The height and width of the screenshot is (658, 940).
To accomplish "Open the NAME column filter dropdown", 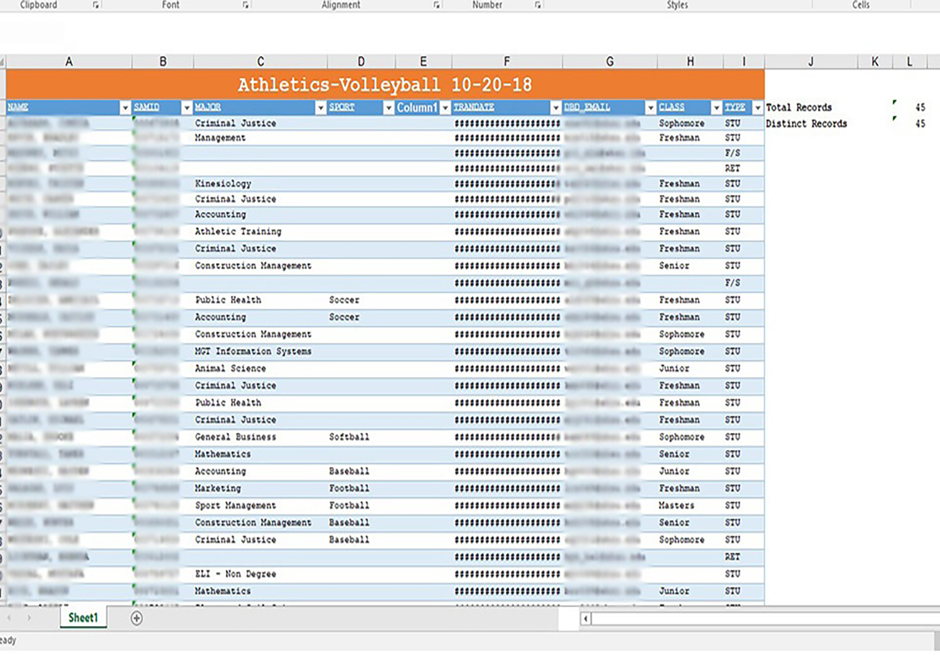I will 125,108.
